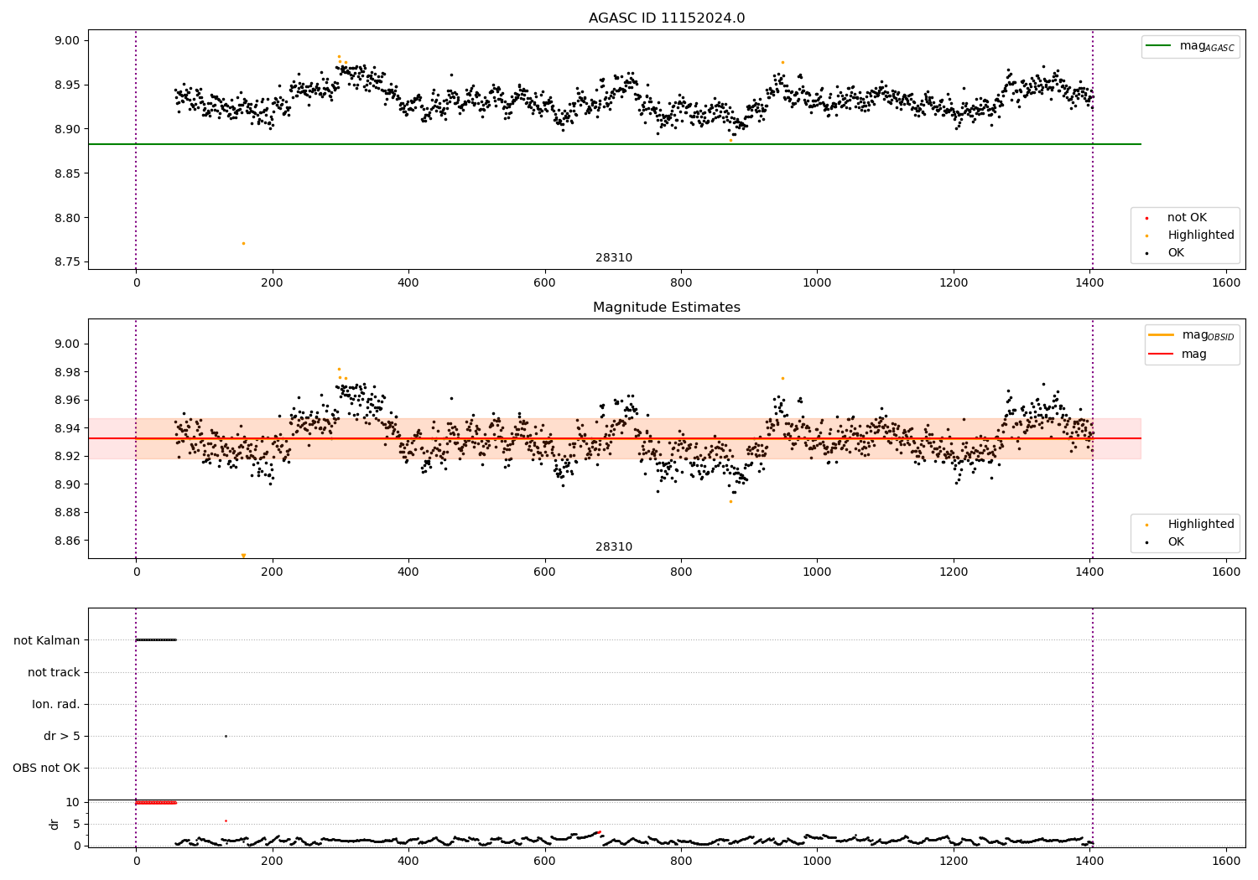Click the plot title AGASC ID 11152024.0

click(x=666, y=18)
